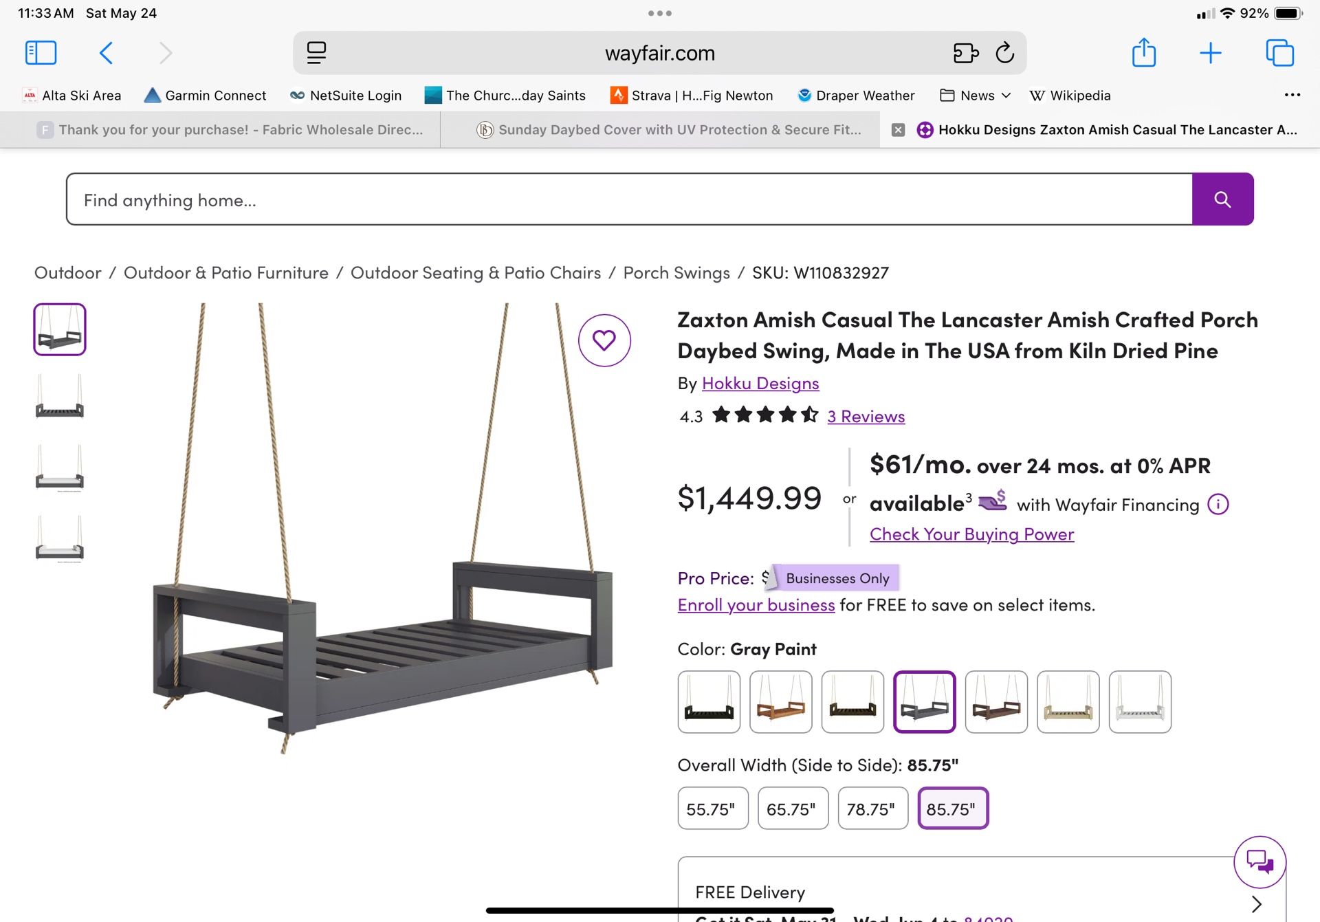Viewport: 1320px width, 922px height.
Task: Select the 65.75 inch width option
Action: click(793, 809)
